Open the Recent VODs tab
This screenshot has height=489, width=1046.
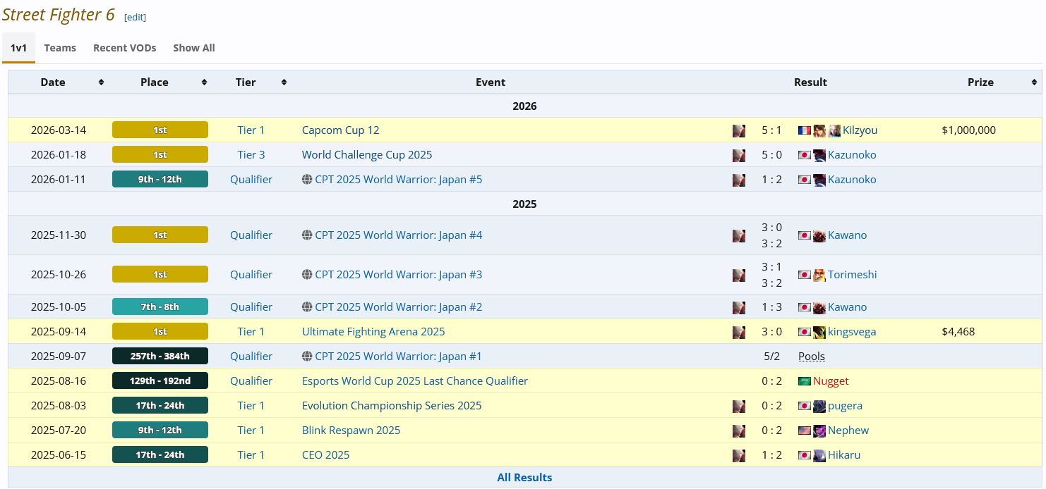click(x=125, y=48)
